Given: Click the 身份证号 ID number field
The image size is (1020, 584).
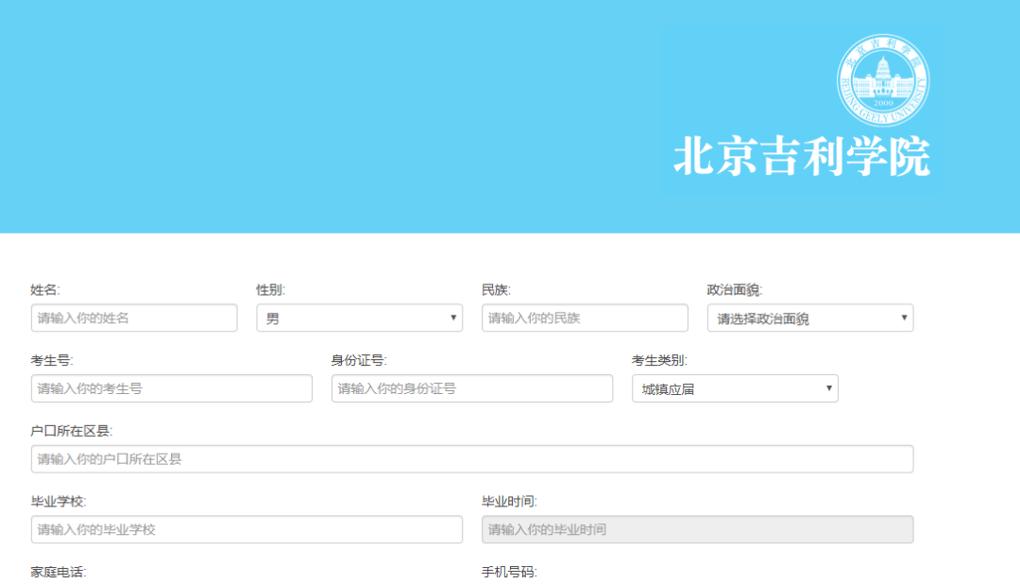Looking at the screenshot, I should click(x=472, y=388).
